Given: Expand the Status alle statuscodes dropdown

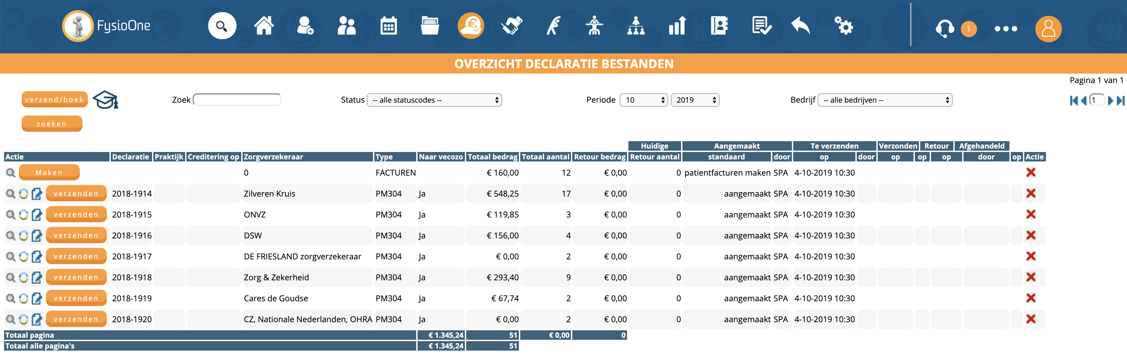Looking at the screenshot, I should coord(434,100).
